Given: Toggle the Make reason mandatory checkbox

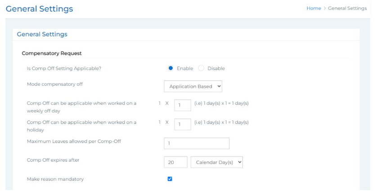Looking at the screenshot, I should click(170, 179).
